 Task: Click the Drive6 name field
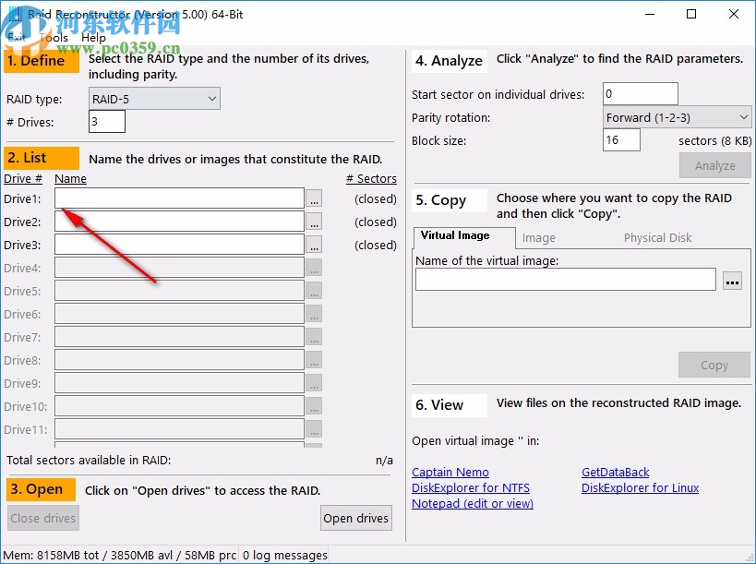click(179, 314)
